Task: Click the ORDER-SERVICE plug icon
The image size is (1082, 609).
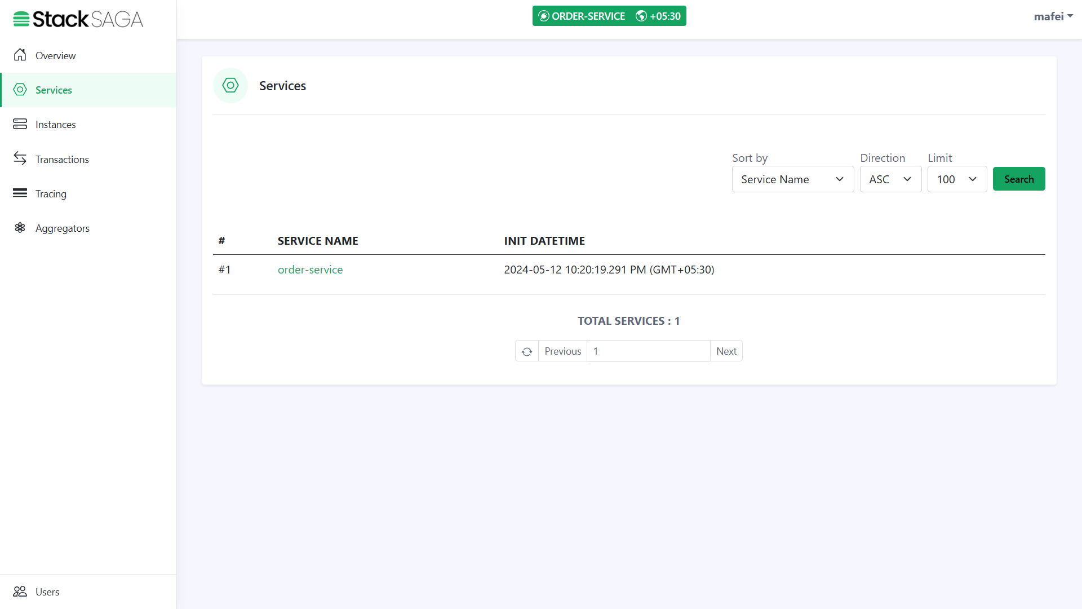Action: 544,16
